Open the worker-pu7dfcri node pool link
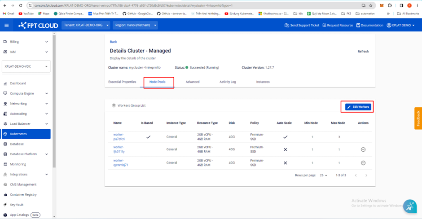Screen dimensions: 422x219 coord(119,136)
